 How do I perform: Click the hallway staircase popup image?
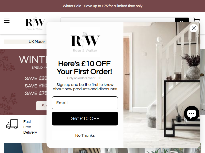(162, 85)
